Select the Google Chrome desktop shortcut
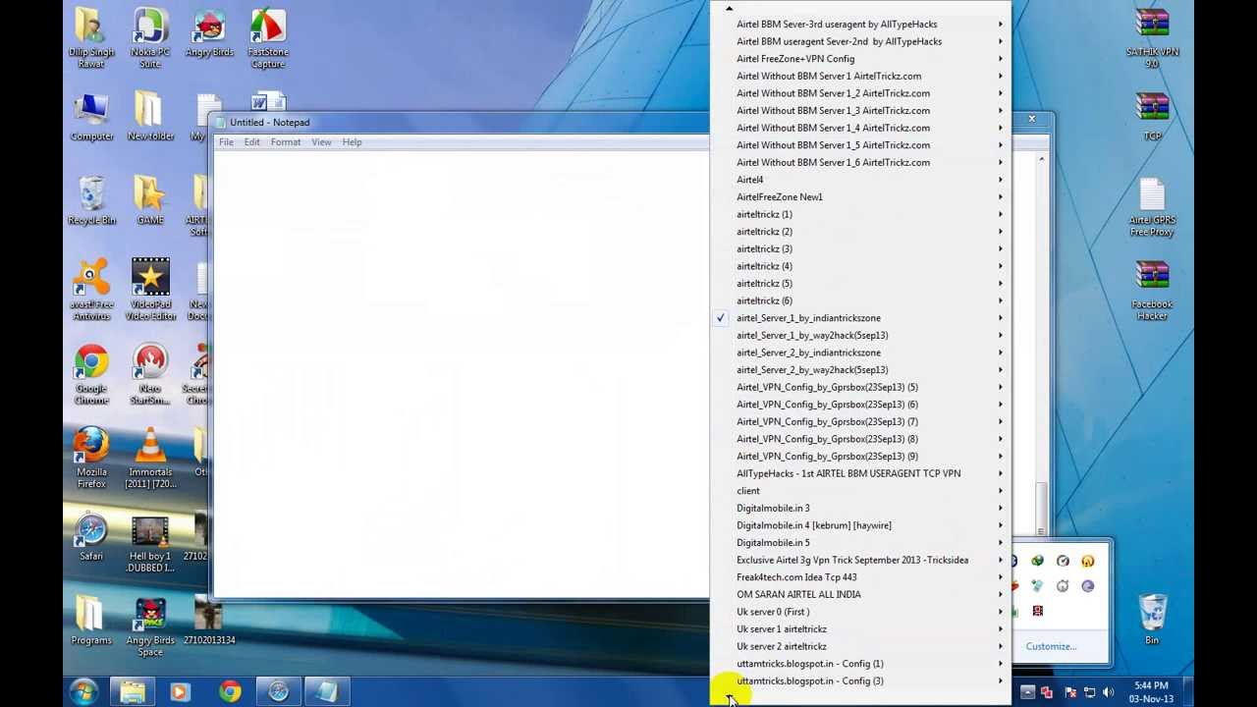 click(91, 374)
